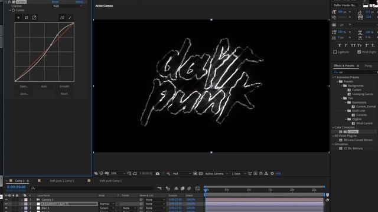The image size is (378, 212).
Task: Toggle visibility eye of Blur 3 layer
Action: point(6,208)
